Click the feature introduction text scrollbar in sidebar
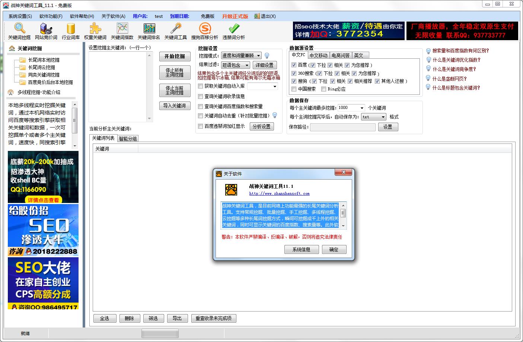 point(74,125)
